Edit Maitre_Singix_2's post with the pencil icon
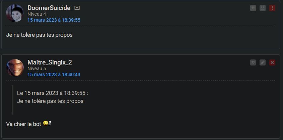 263,62
